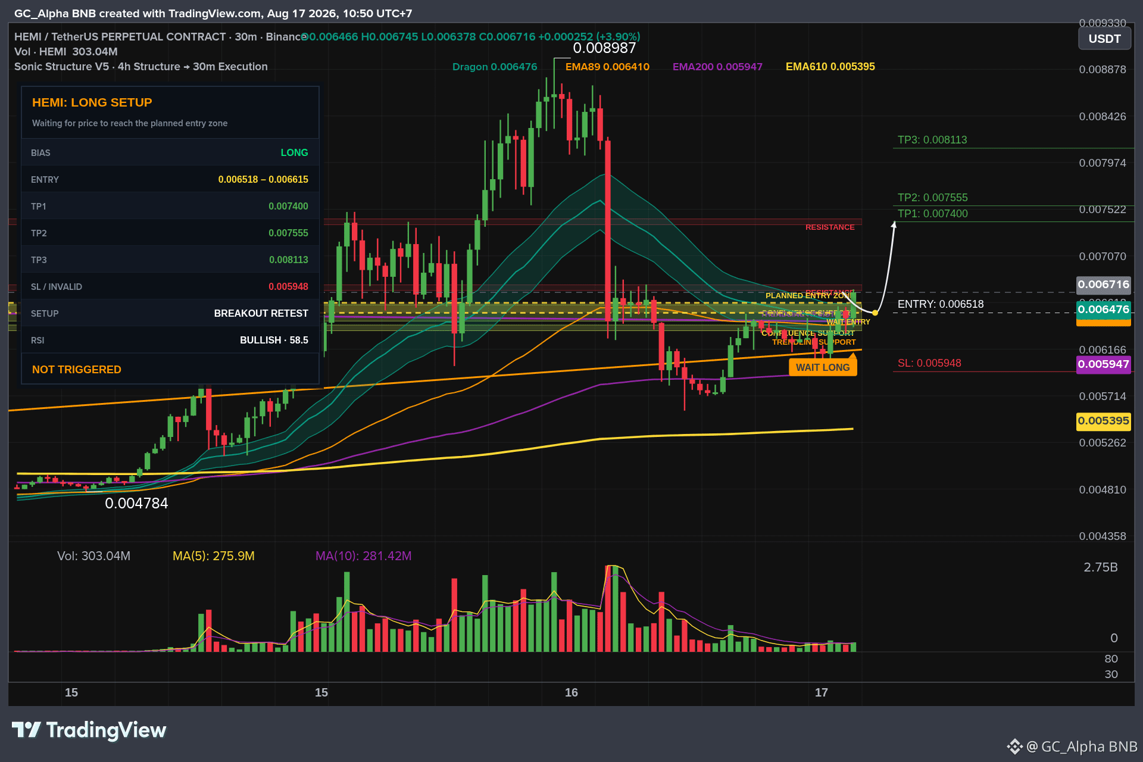Click the green 0.006476 price axis tag
Image resolution: width=1143 pixels, height=762 pixels.
[x=1104, y=310]
